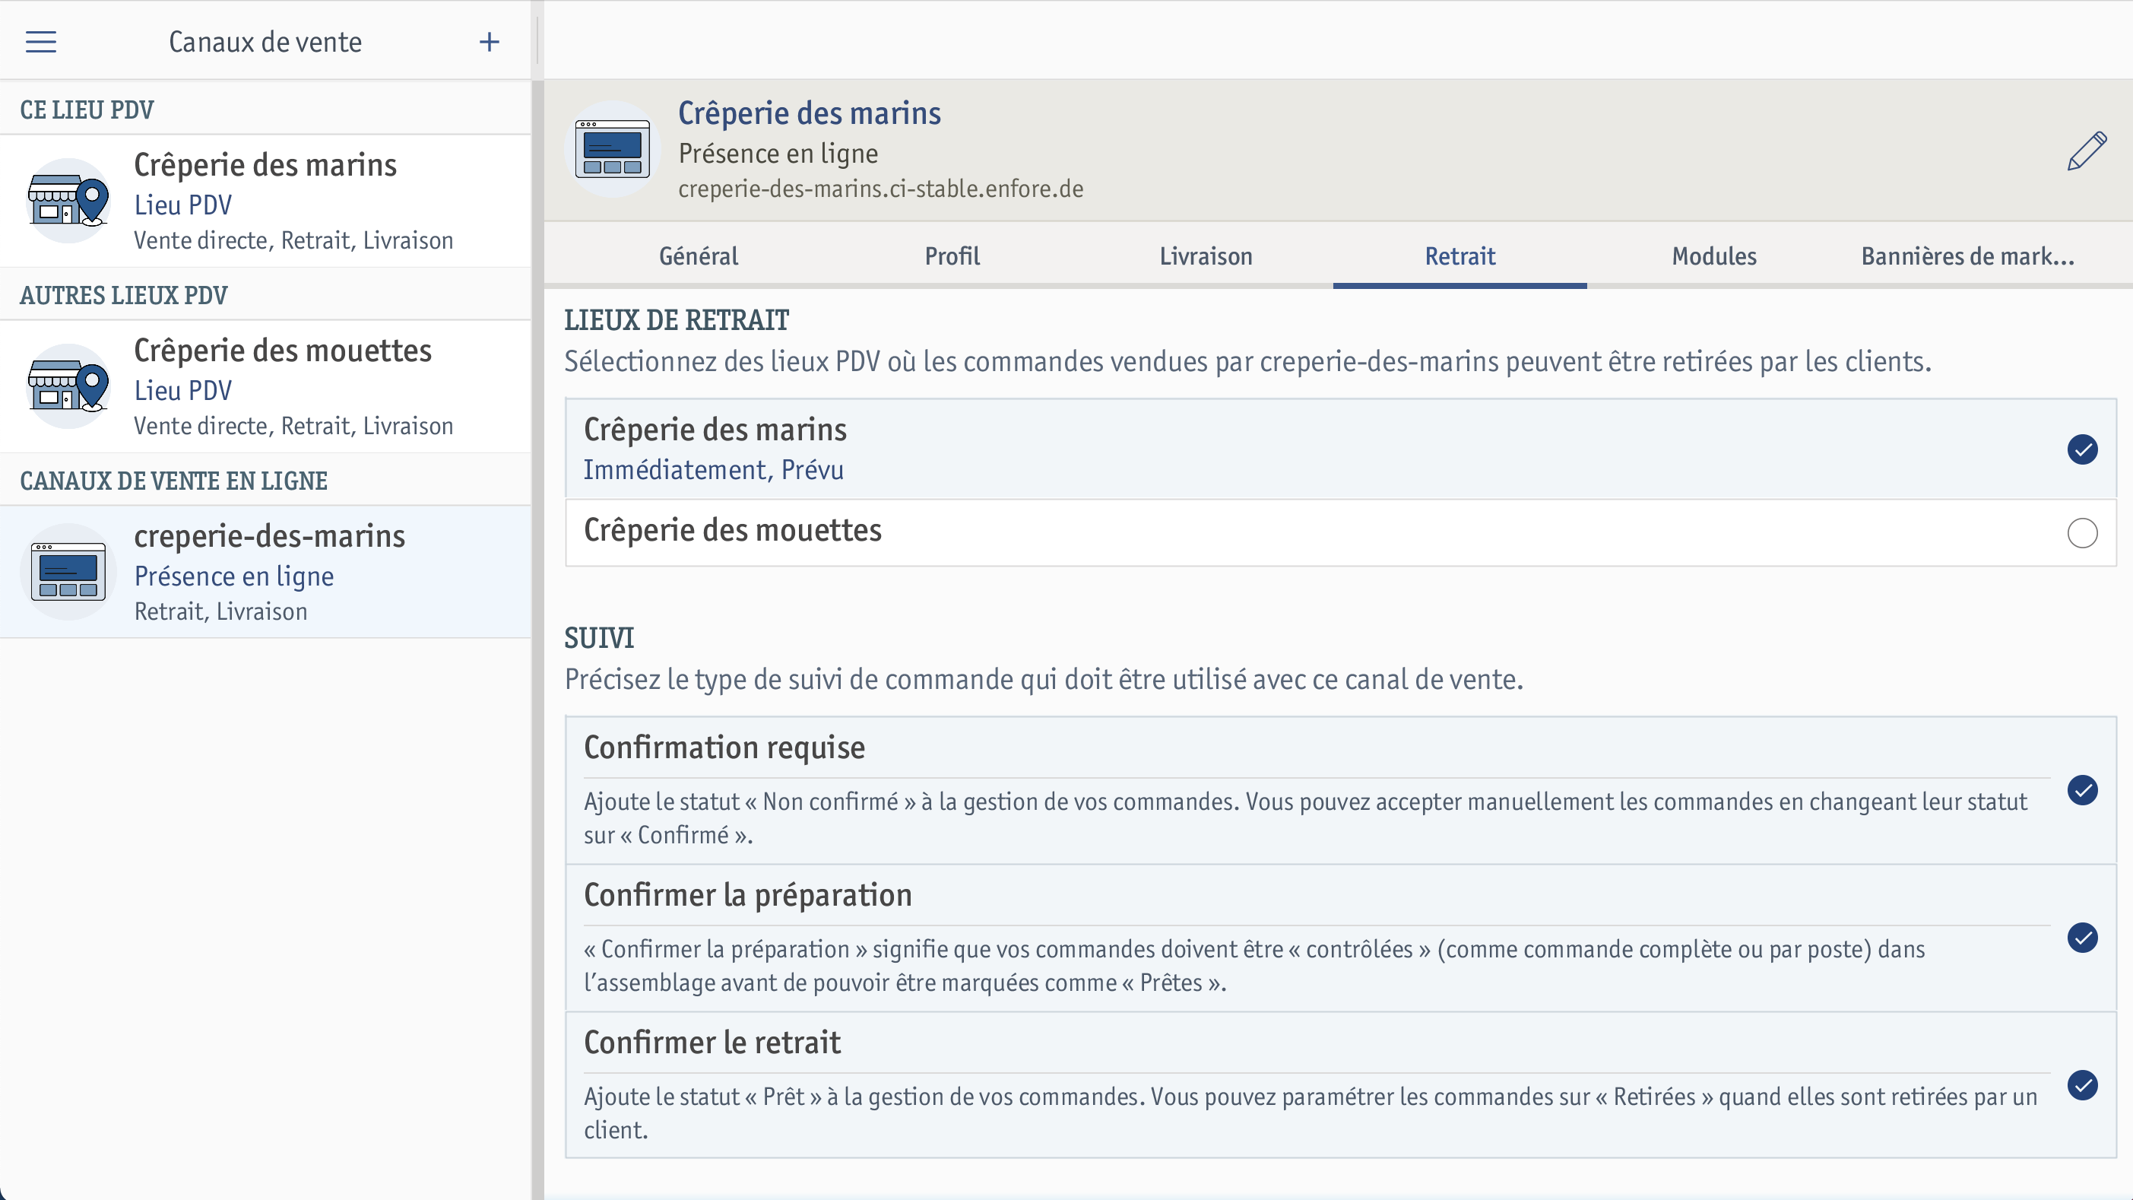Deselect Crêperie des marins pickup location
The height and width of the screenshot is (1200, 2133).
click(x=2081, y=449)
